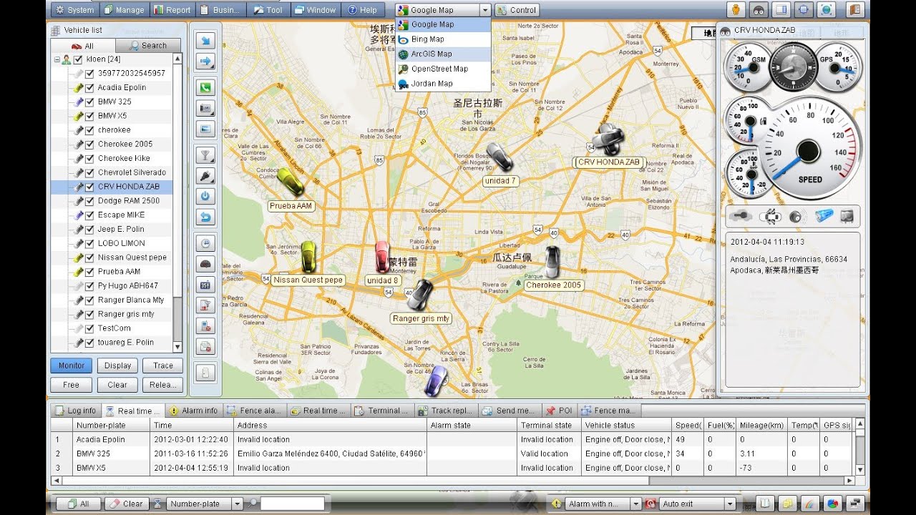Click the yellow Prueba AAM car marker
Image resolution: width=916 pixels, height=515 pixels.
291,182
